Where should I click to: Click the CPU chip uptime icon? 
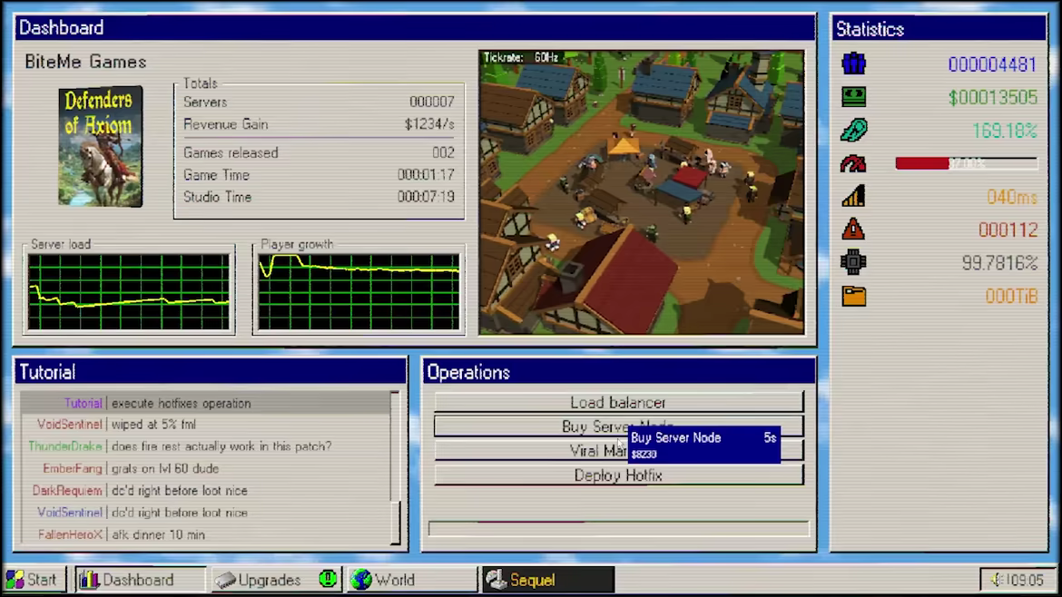853,263
